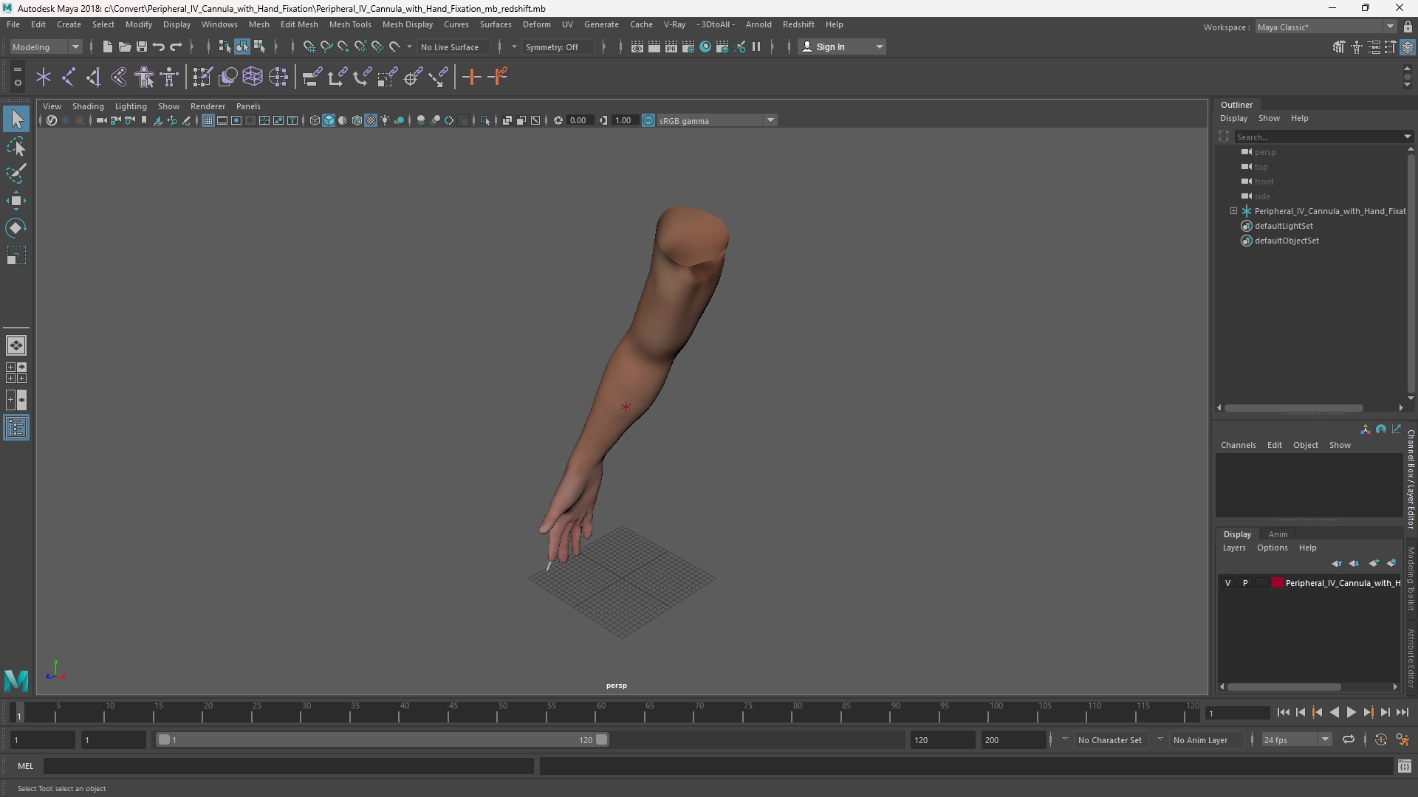The image size is (1418, 797).
Task: Click the make live magnet icon
Action: coord(395,46)
